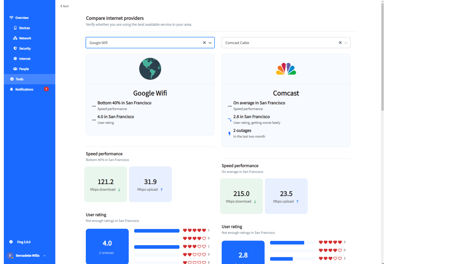Click '2 outages' text in Comcast card
Screen dimensions: 470x264
[242, 131]
